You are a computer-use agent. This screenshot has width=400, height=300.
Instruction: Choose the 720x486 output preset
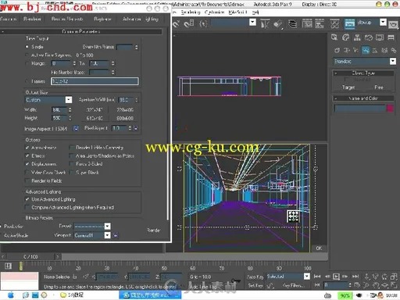[125, 109]
